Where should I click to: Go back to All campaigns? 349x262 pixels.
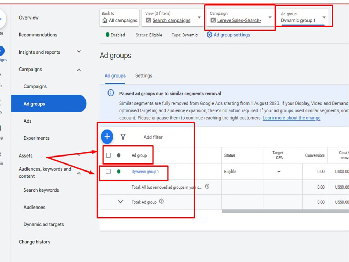point(119,17)
